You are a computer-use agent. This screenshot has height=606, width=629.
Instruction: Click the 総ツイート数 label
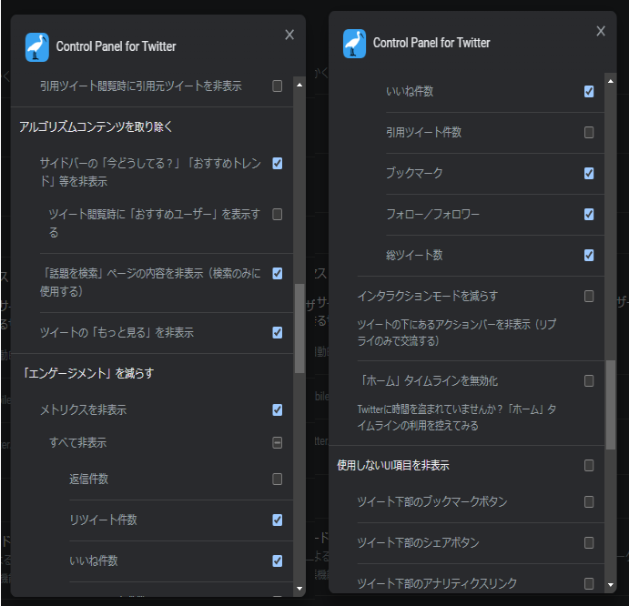pos(414,255)
